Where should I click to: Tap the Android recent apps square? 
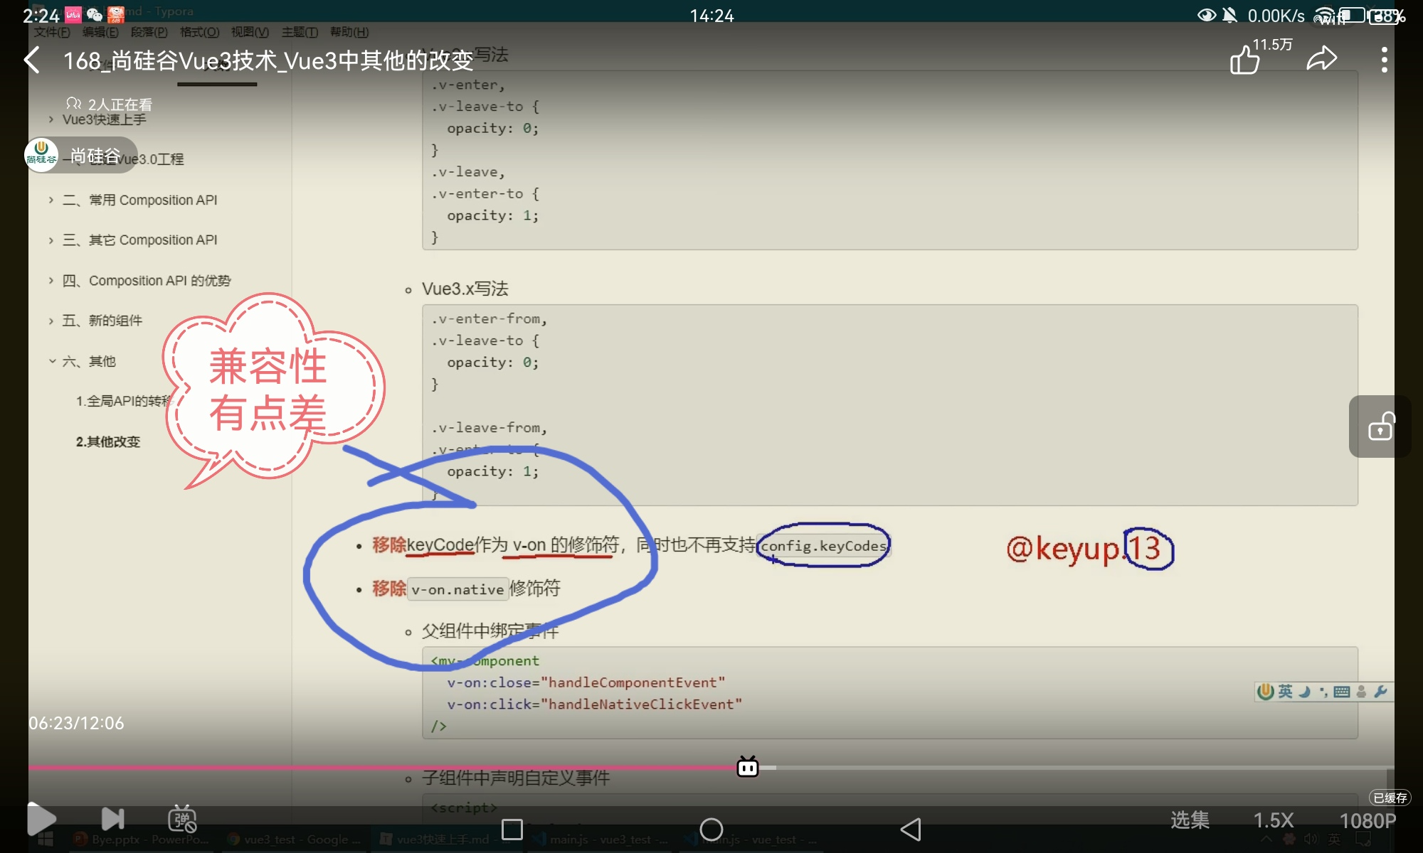512,829
